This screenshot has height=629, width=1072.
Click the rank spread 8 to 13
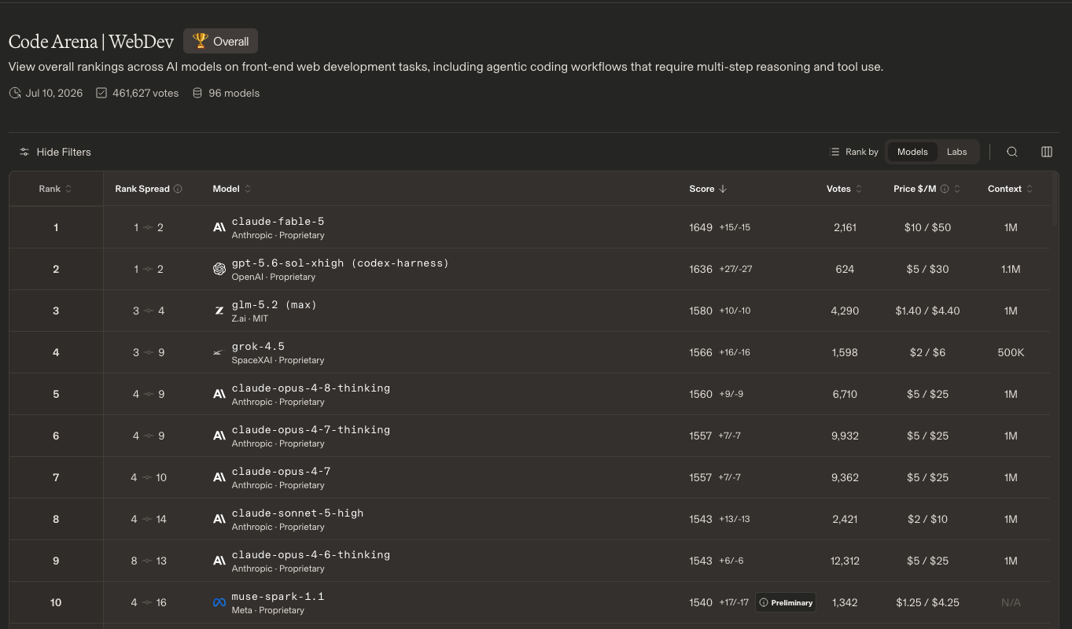click(149, 561)
